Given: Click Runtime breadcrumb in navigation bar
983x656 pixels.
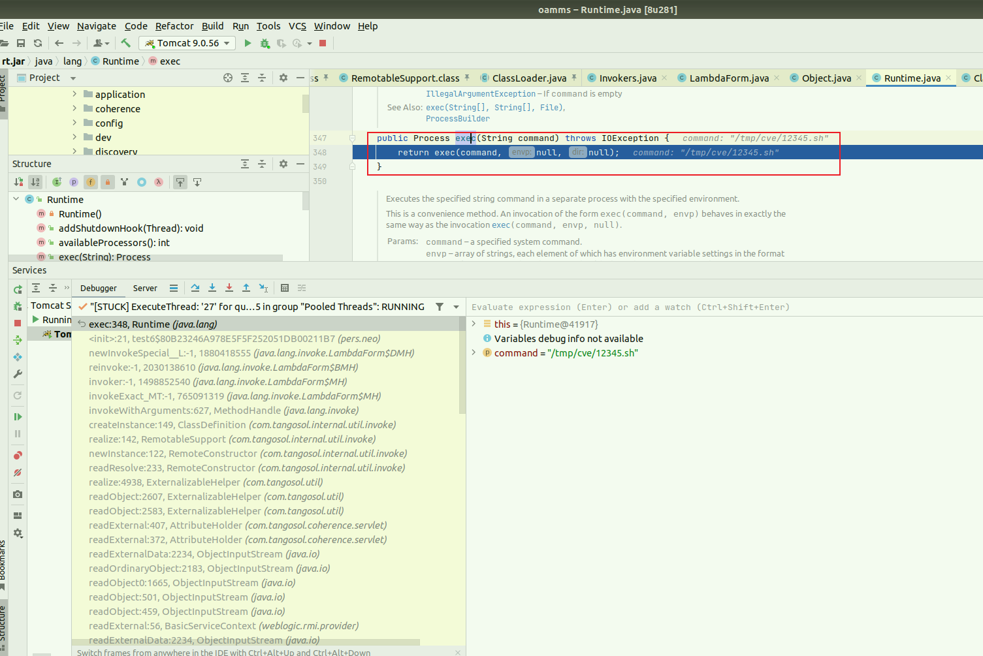Looking at the screenshot, I should click(x=121, y=61).
